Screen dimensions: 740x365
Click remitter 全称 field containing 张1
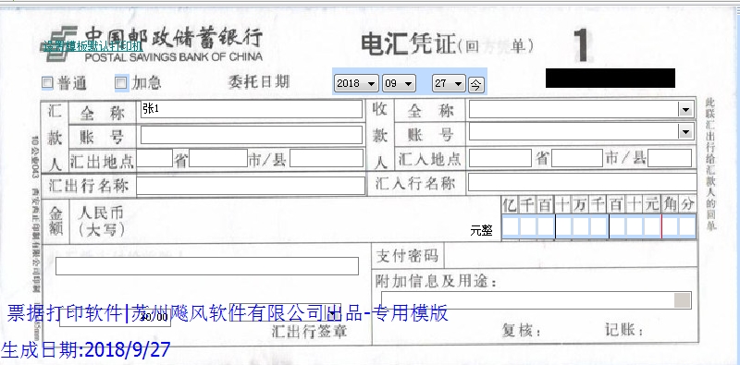click(252, 109)
